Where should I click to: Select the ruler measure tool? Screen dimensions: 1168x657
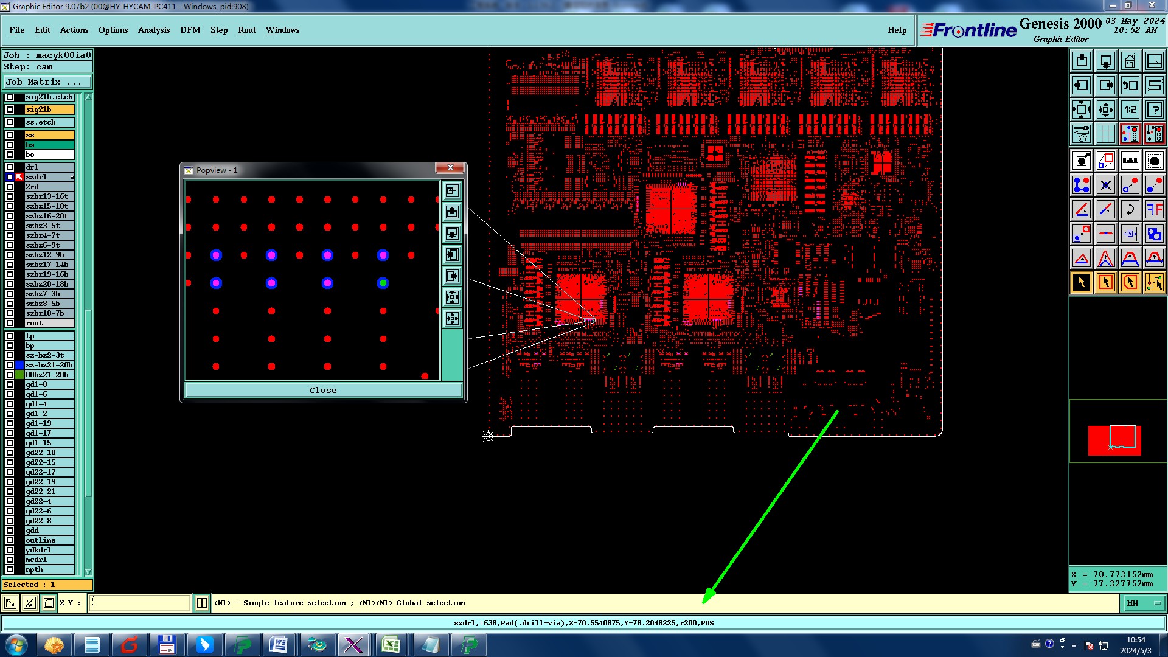(1130, 161)
